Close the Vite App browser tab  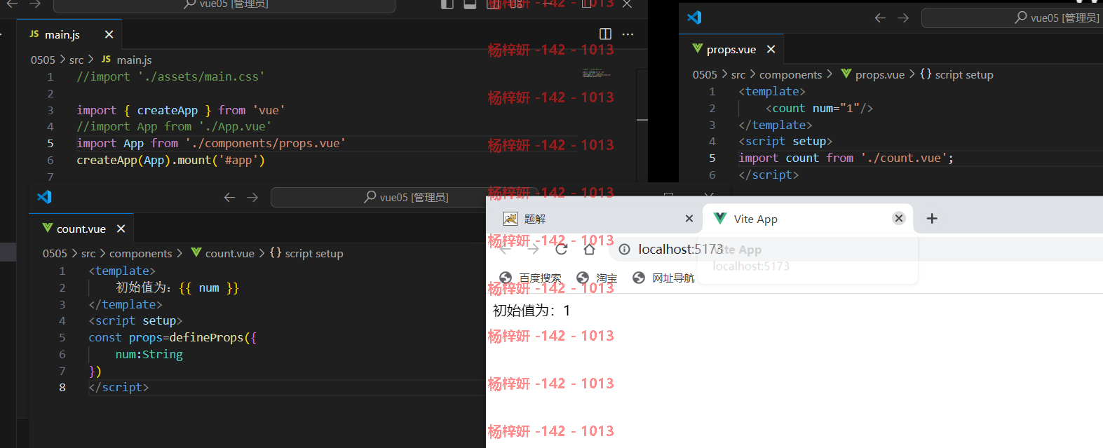point(899,219)
